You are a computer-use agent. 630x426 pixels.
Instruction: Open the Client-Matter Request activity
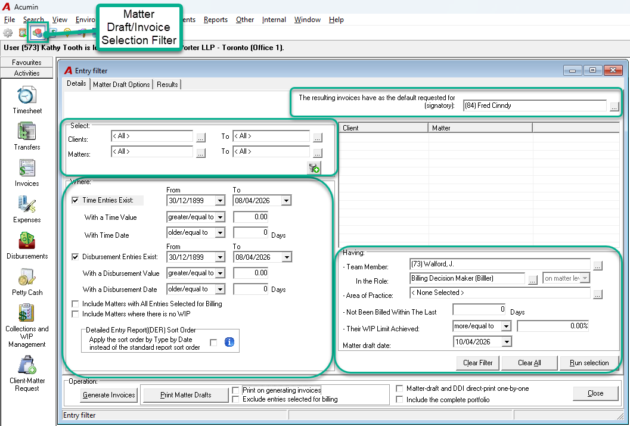(27, 374)
